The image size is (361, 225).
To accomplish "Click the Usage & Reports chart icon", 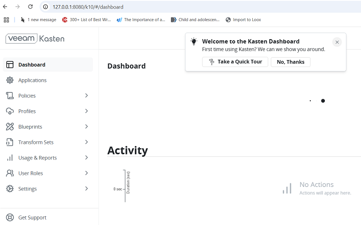I will click(x=10, y=158).
